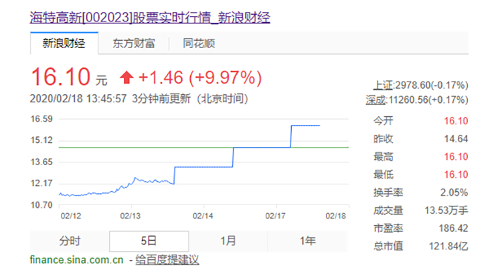Click the 市盈率 value 186.42
Screen dimensions: 502x274
click(453, 229)
